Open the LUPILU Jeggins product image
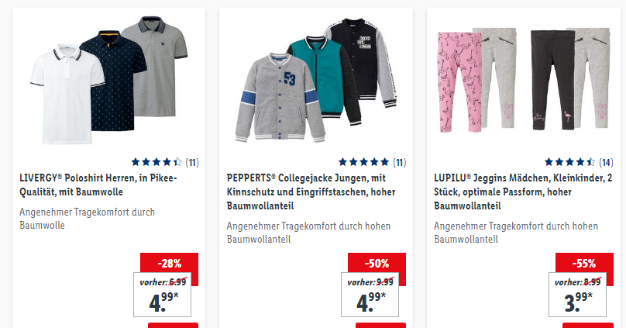Screen dimensions: 626x328 pos(524,80)
